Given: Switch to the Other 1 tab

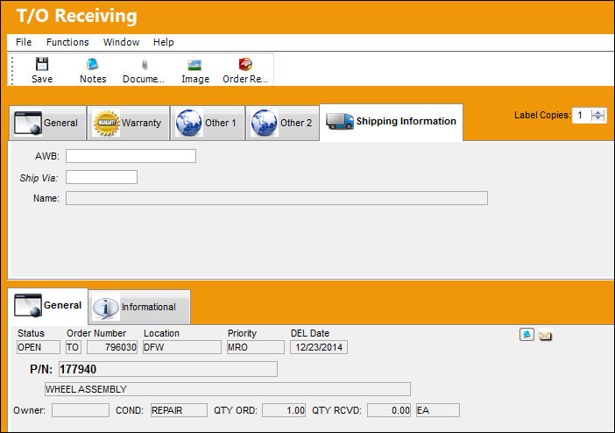Looking at the screenshot, I should pyautogui.click(x=208, y=123).
